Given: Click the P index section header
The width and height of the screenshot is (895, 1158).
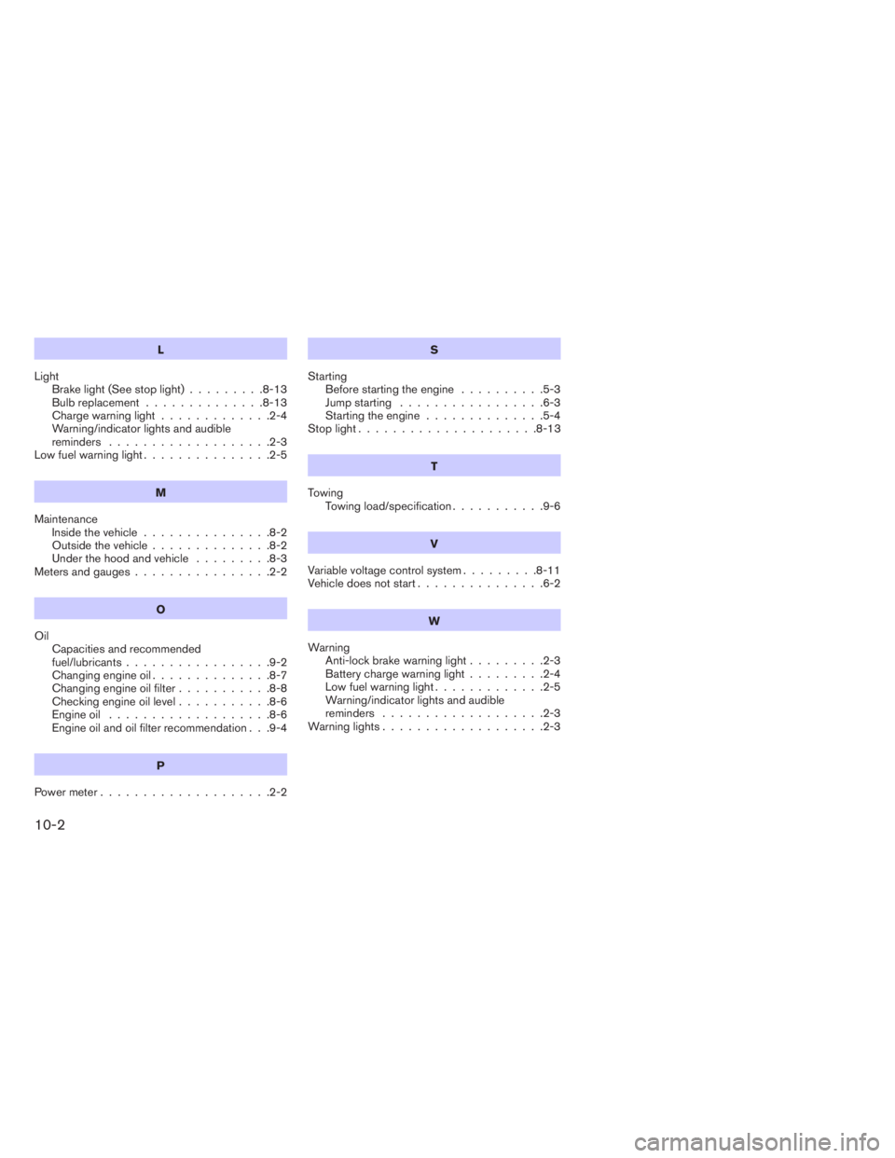Looking at the screenshot, I should [x=160, y=765].
